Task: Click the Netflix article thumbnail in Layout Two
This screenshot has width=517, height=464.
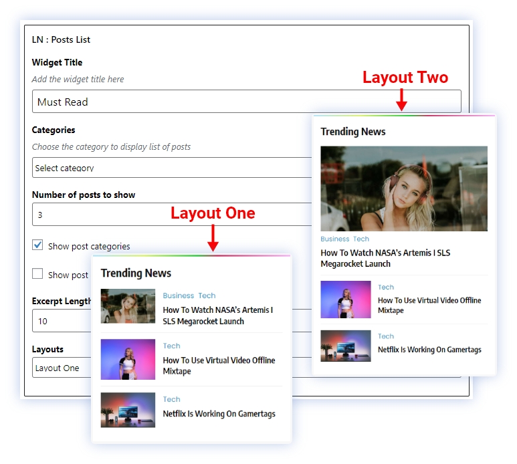Action: tap(345, 346)
